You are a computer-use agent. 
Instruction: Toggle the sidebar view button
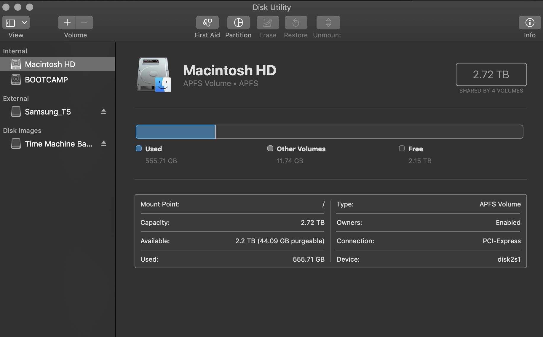[11, 23]
